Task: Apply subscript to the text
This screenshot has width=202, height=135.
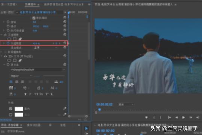Action: click(x=52, y=94)
